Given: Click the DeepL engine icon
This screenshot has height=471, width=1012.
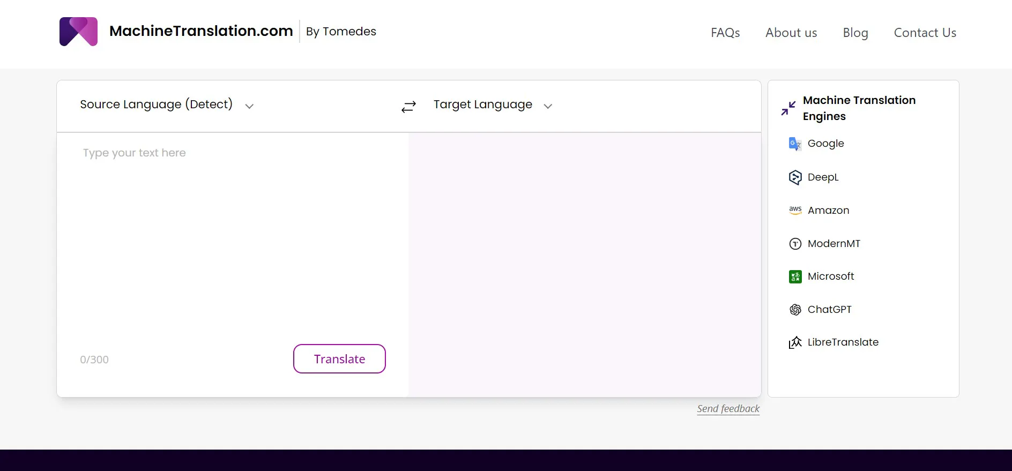Looking at the screenshot, I should click(795, 177).
